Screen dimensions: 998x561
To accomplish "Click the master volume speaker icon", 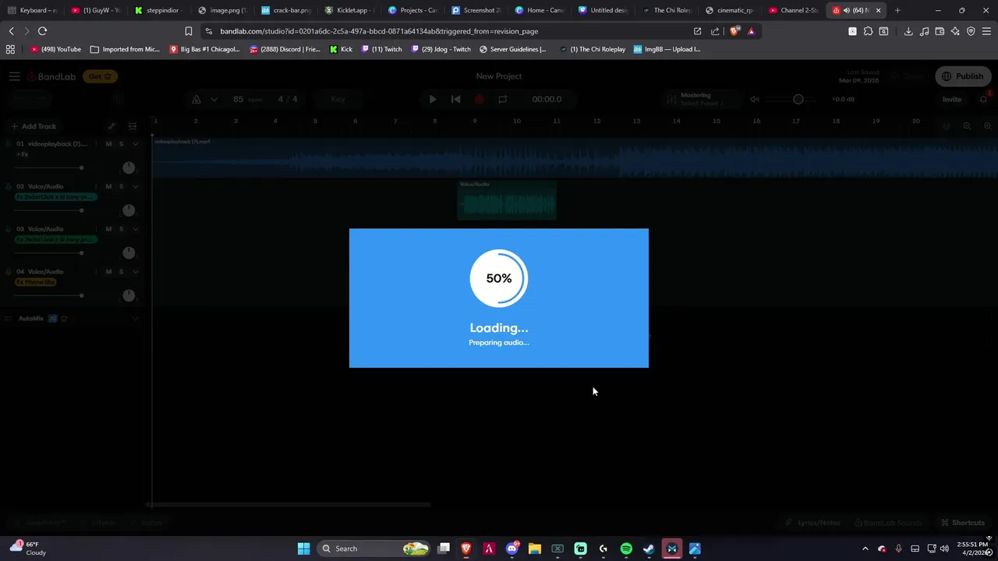I will tap(755, 99).
